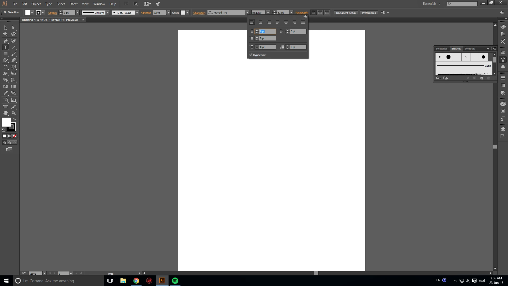Expand the Regular font style dropdown

268,13
